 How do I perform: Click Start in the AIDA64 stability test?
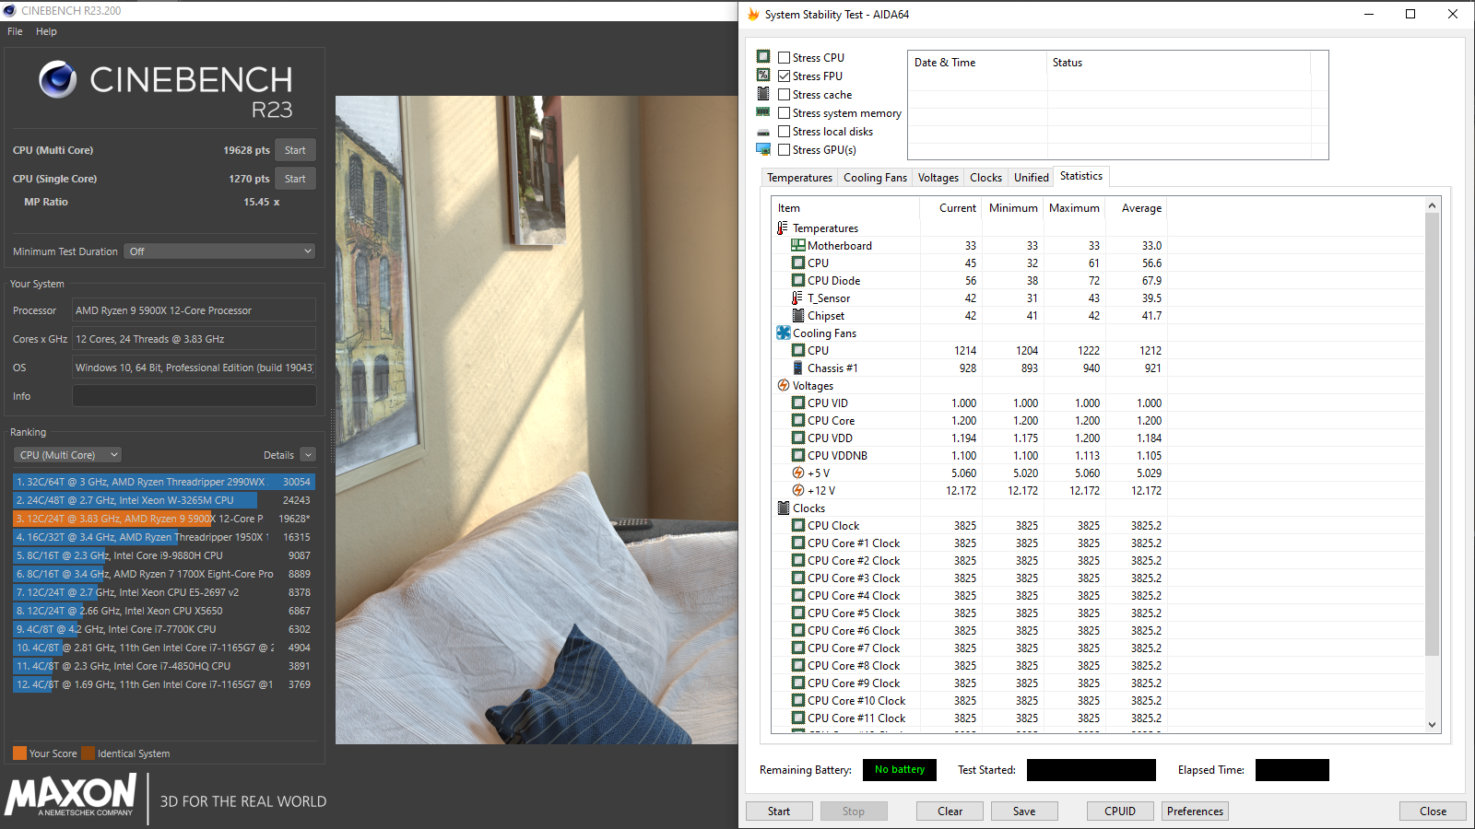pos(779,811)
